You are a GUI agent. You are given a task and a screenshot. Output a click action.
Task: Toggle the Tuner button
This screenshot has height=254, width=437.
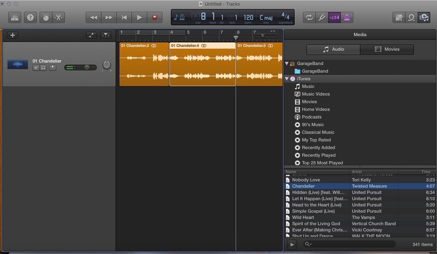pyautogui.click(x=322, y=17)
